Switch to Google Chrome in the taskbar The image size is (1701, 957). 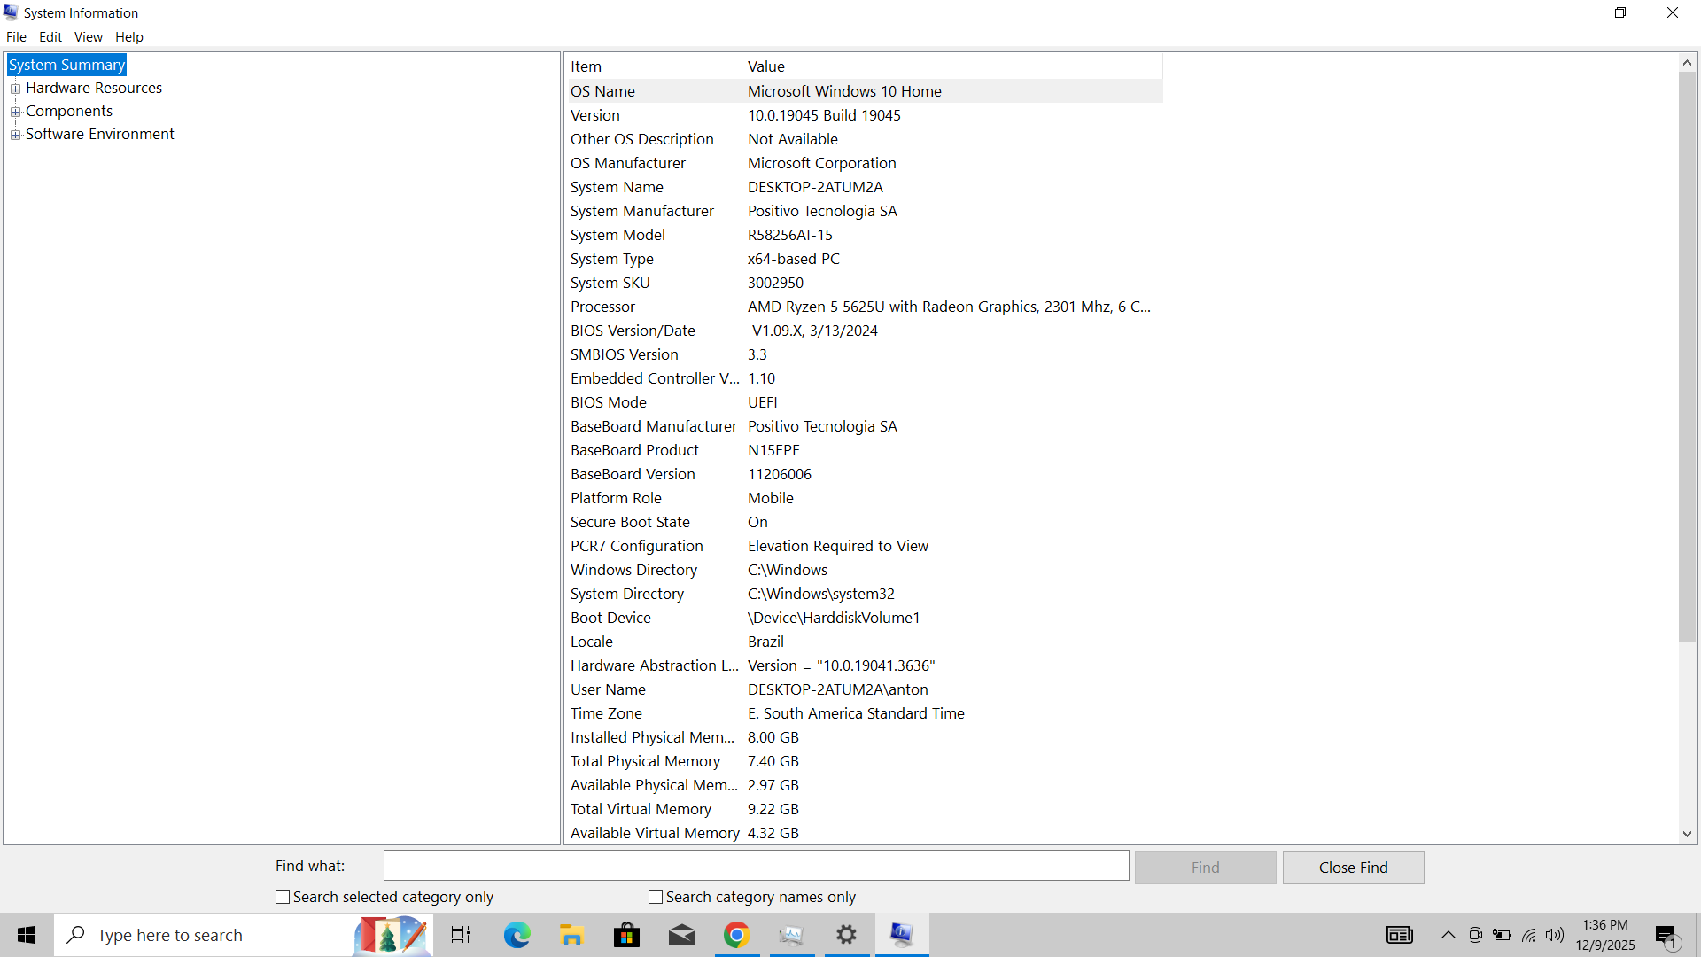point(736,935)
